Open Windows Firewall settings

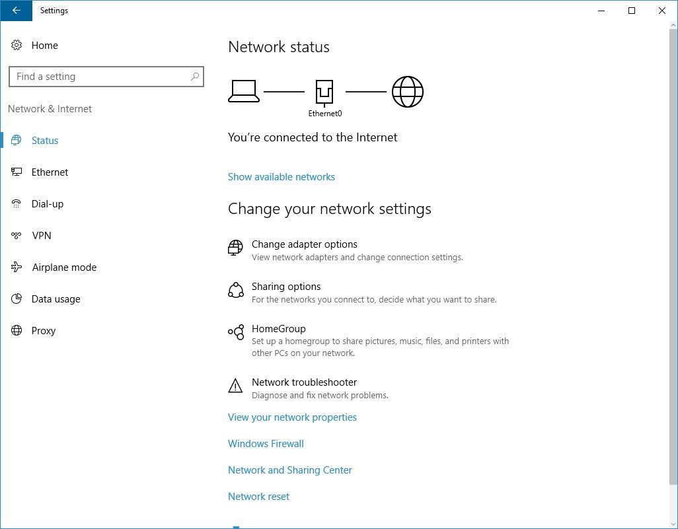point(266,443)
